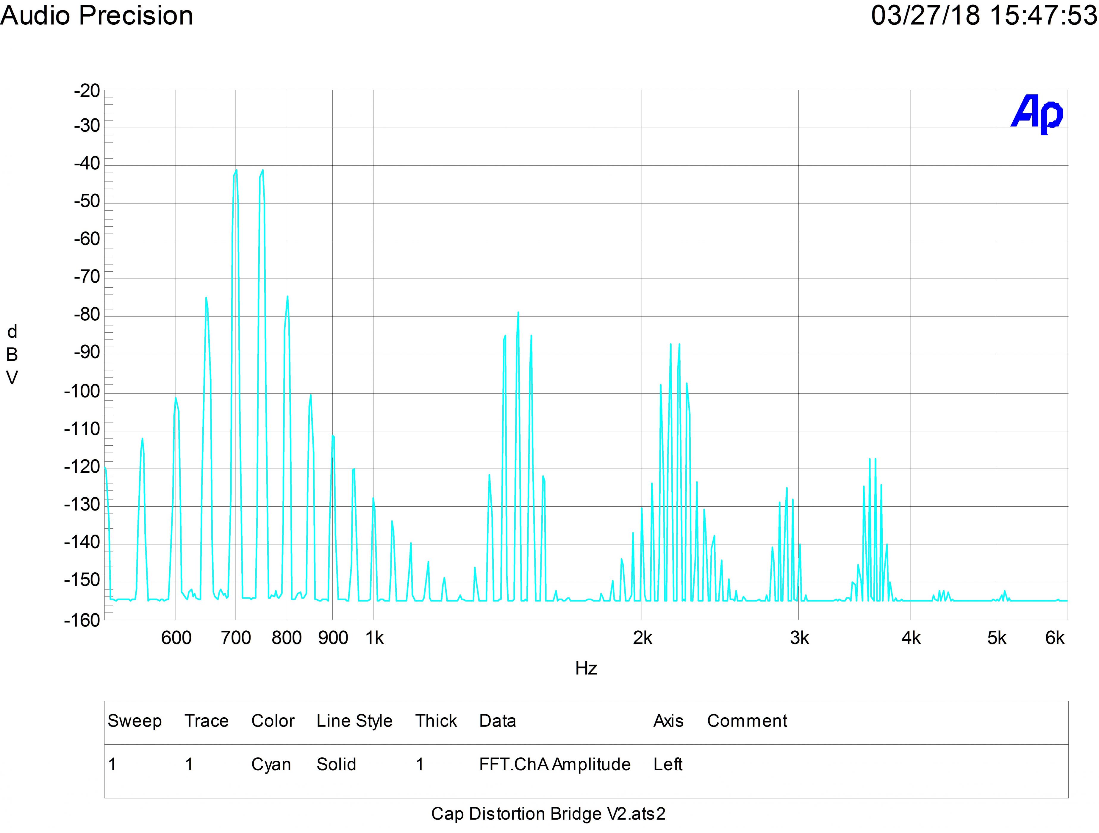Viewport: 1099px width, 833px height.
Task: Click the '4k' frequency axis label
Action: (911, 638)
